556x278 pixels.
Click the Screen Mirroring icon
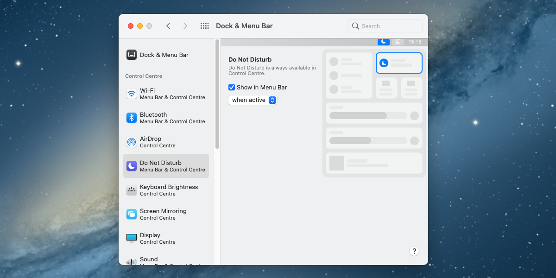[132, 214]
